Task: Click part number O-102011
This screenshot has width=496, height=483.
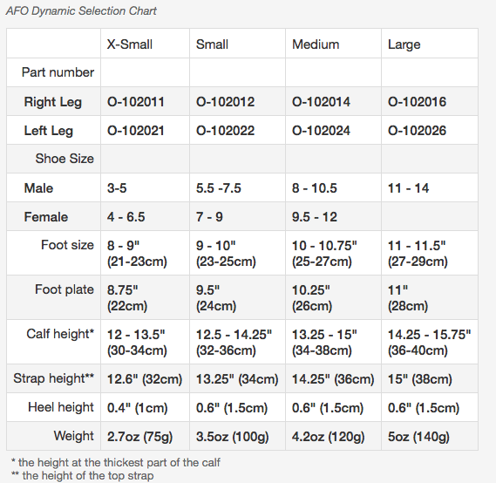Action: [x=136, y=102]
